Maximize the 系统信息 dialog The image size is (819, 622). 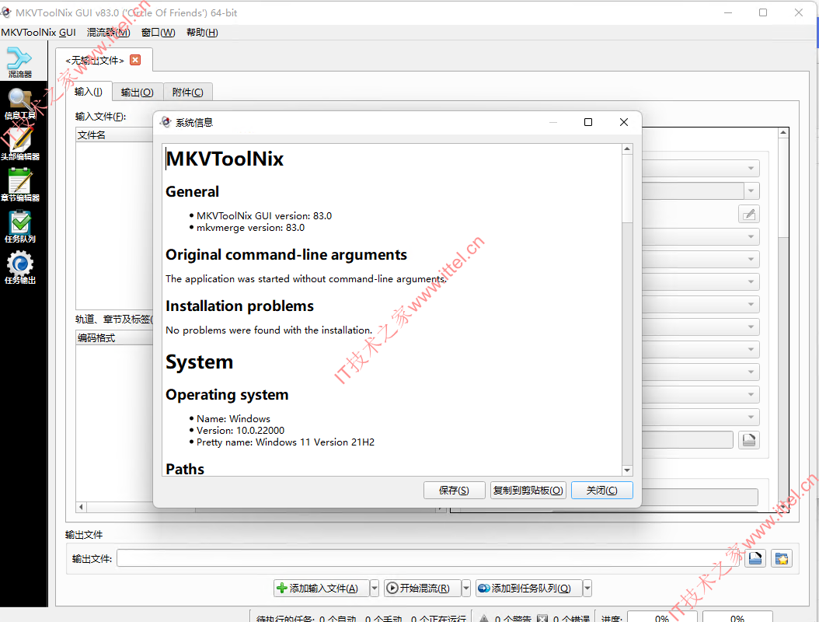[588, 122]
